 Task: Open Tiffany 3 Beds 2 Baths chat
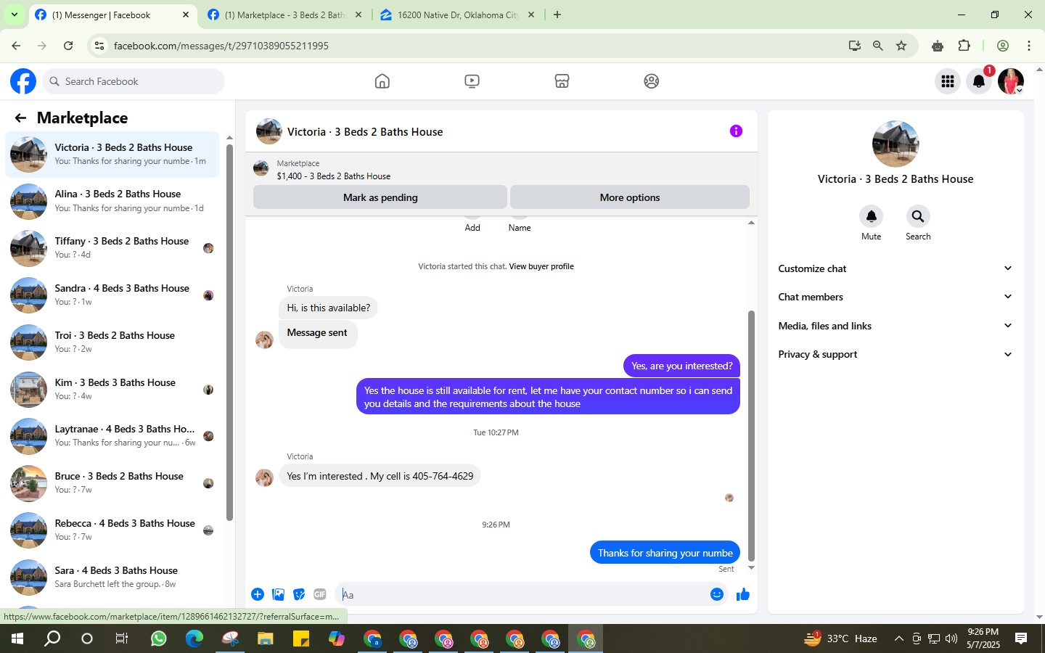[112, 248]
